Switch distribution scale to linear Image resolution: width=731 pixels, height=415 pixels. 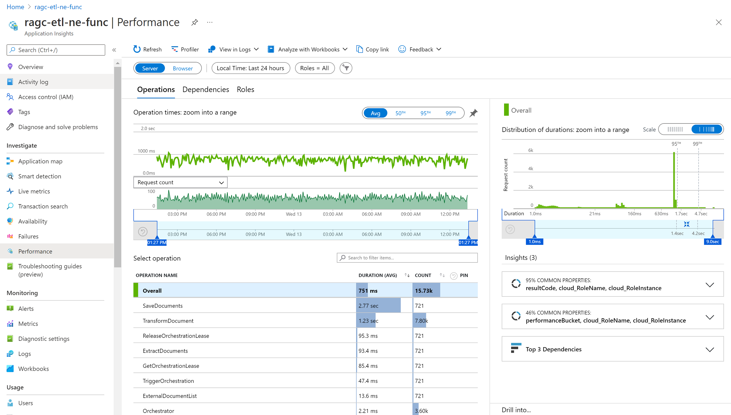675,129
